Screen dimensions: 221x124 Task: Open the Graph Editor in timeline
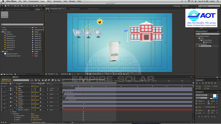59,80
